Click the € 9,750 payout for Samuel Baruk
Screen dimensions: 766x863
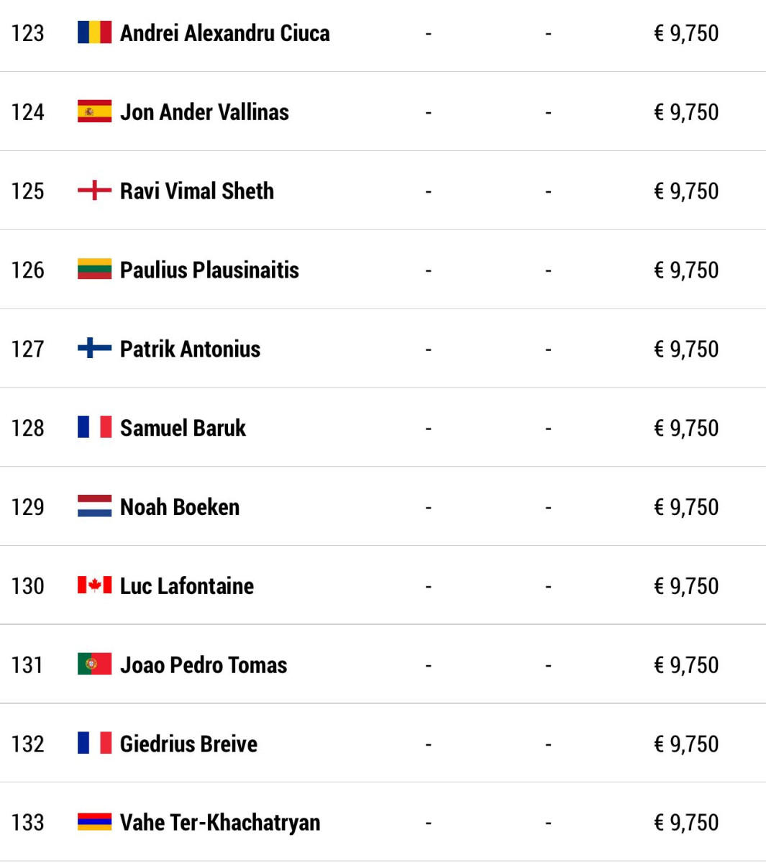686,428
